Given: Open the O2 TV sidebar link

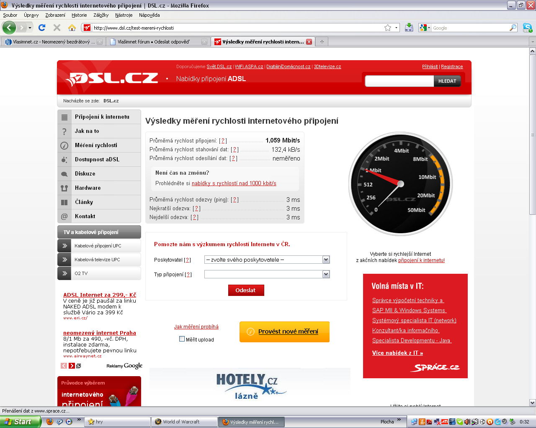Looking at the screenshot, I should pyautogui.click(x=99, y=273).
